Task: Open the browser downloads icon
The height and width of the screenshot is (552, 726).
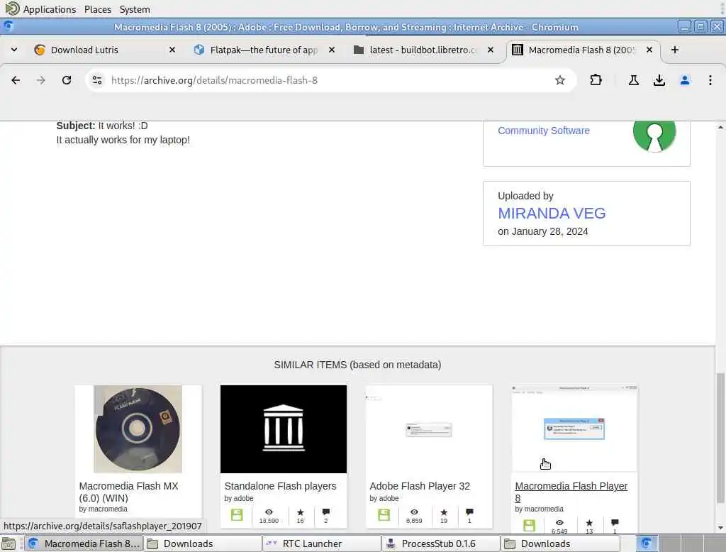Action: 659,80
